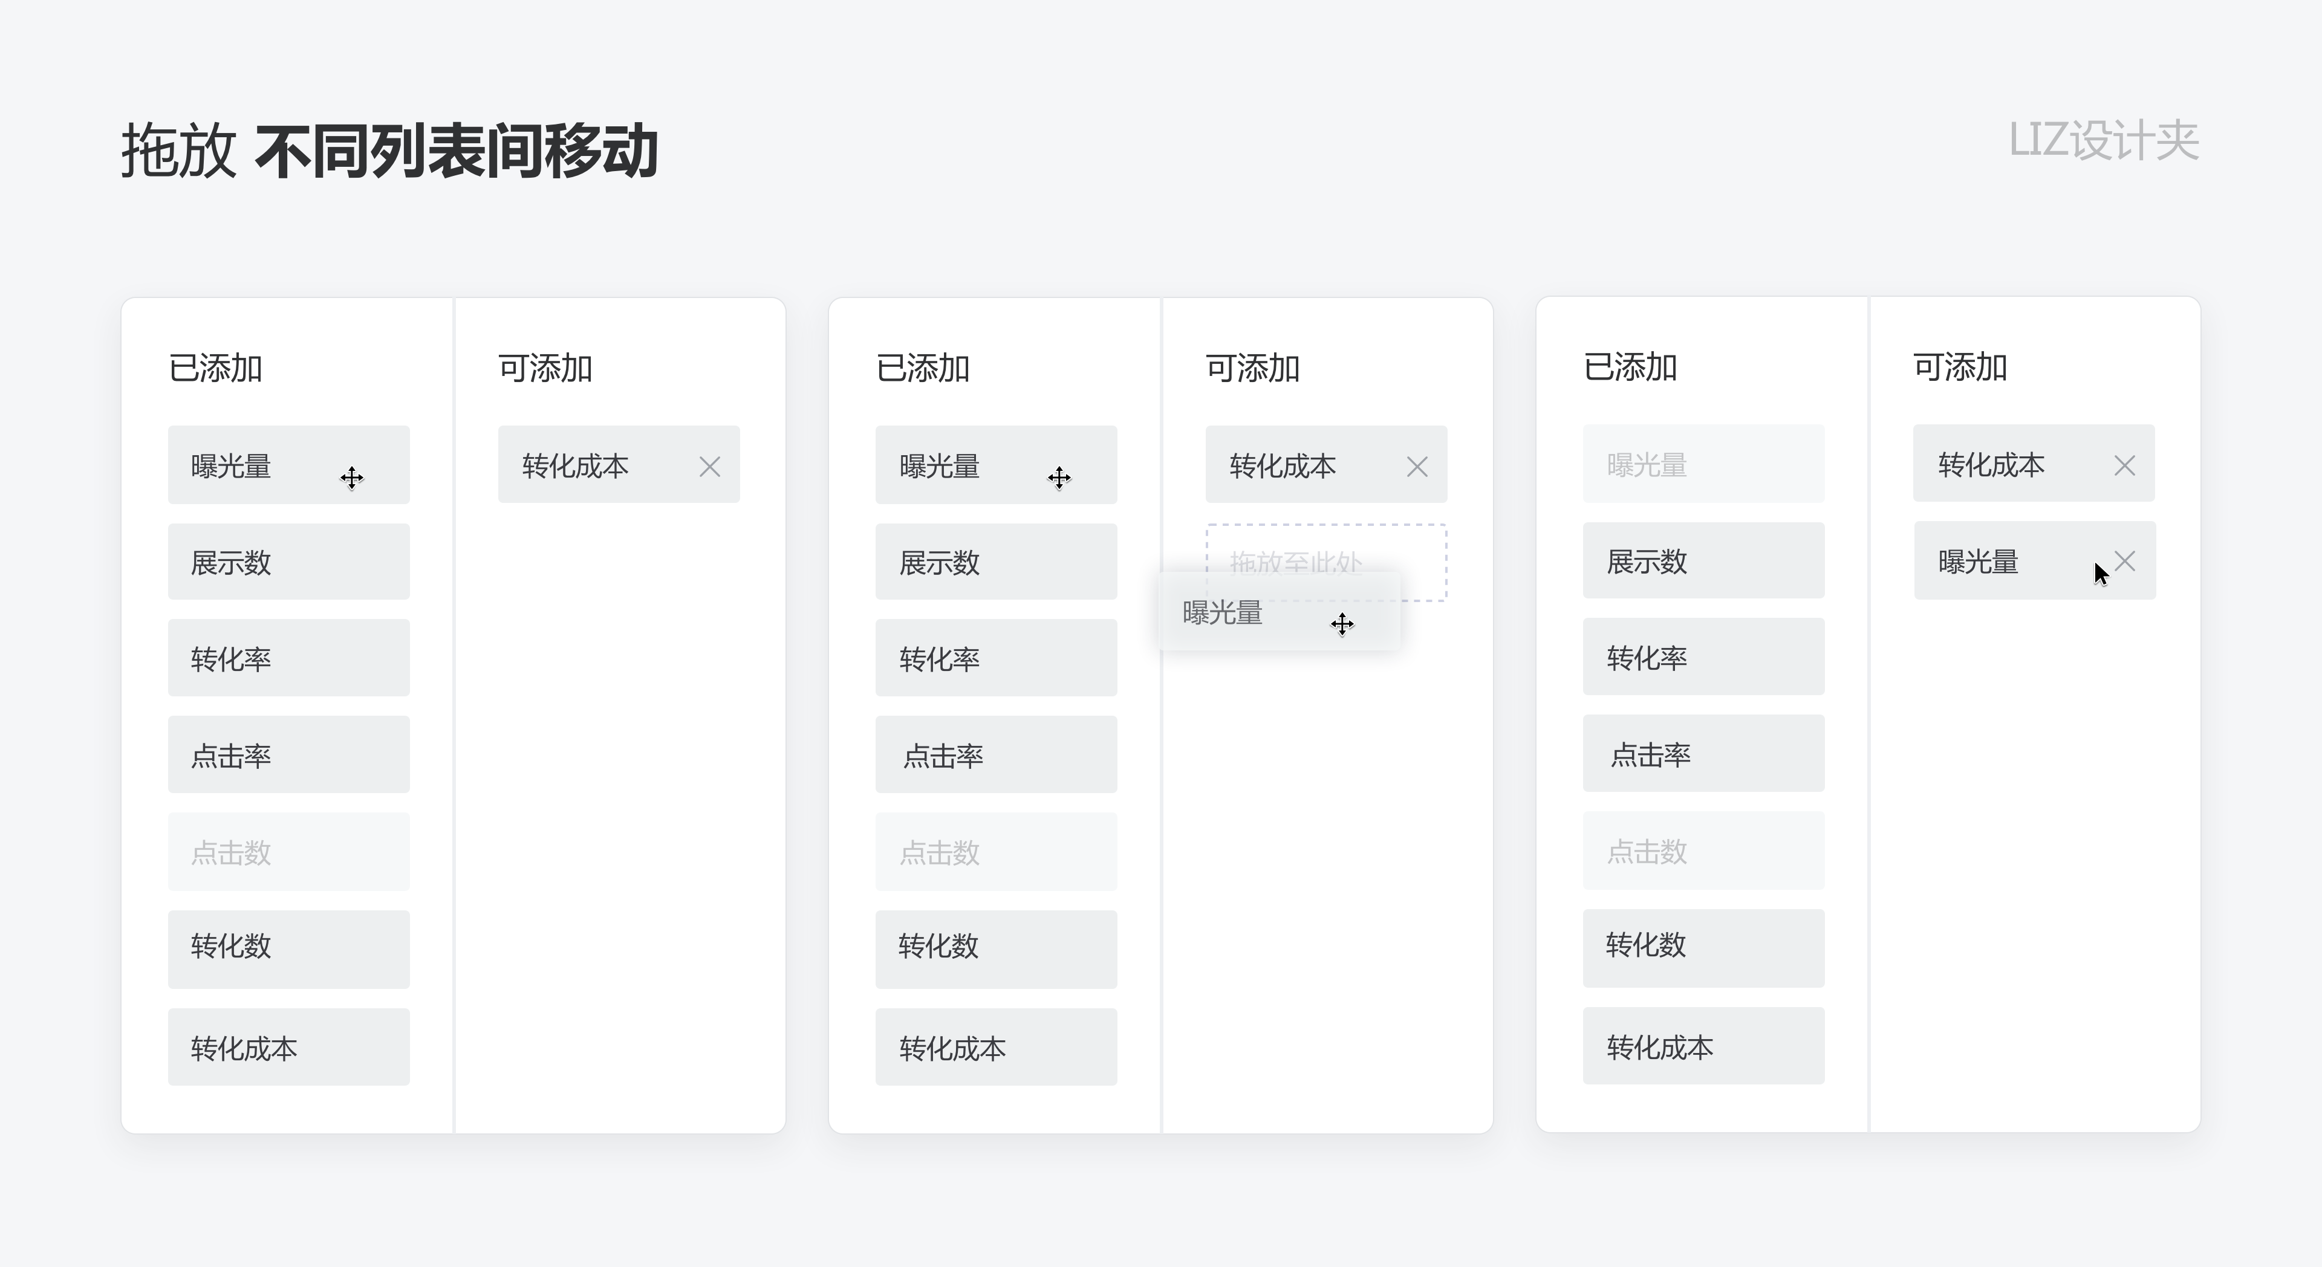Select 转化率 in the middle panel

coord(996,658)
